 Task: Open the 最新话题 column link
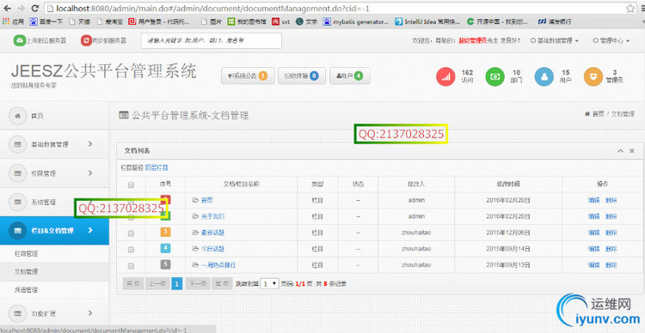click(x=212, y=233)
